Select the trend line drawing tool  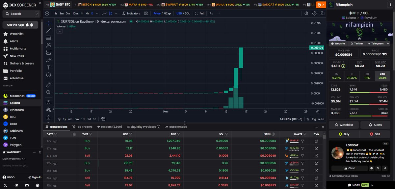pos(49,30)
